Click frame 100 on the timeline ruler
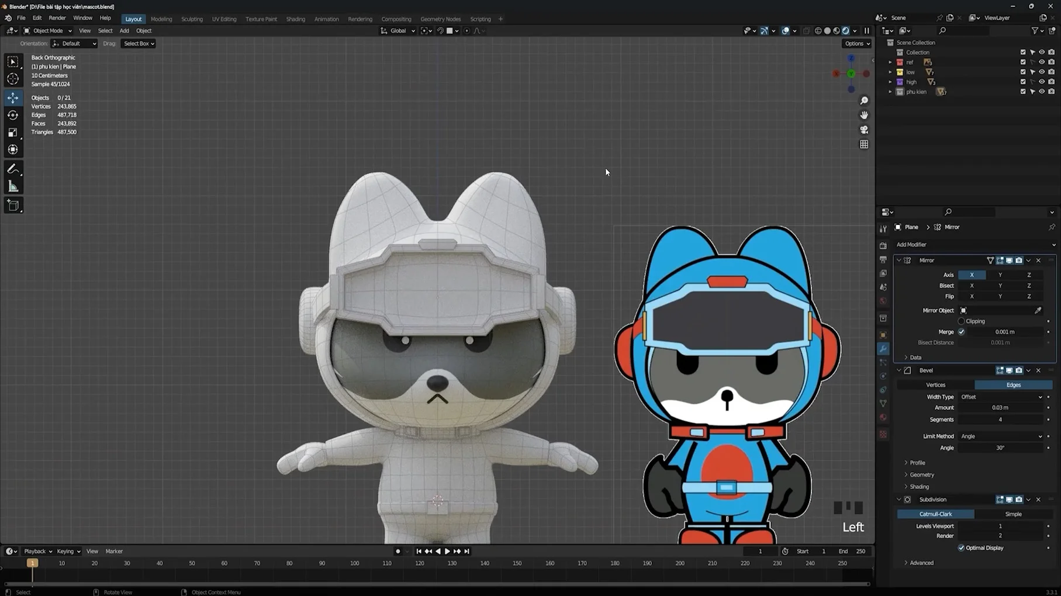Viewport: 1061px width, 596px height. tap(354, 563)
